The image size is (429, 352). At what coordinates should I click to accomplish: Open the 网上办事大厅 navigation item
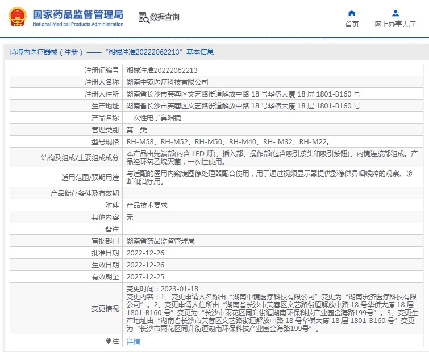pos(395,24)
